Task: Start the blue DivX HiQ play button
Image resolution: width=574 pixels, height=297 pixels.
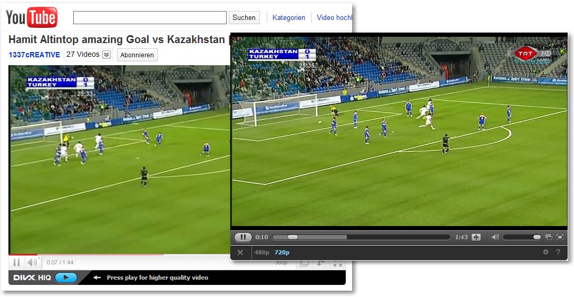Action: coord(66,278)
